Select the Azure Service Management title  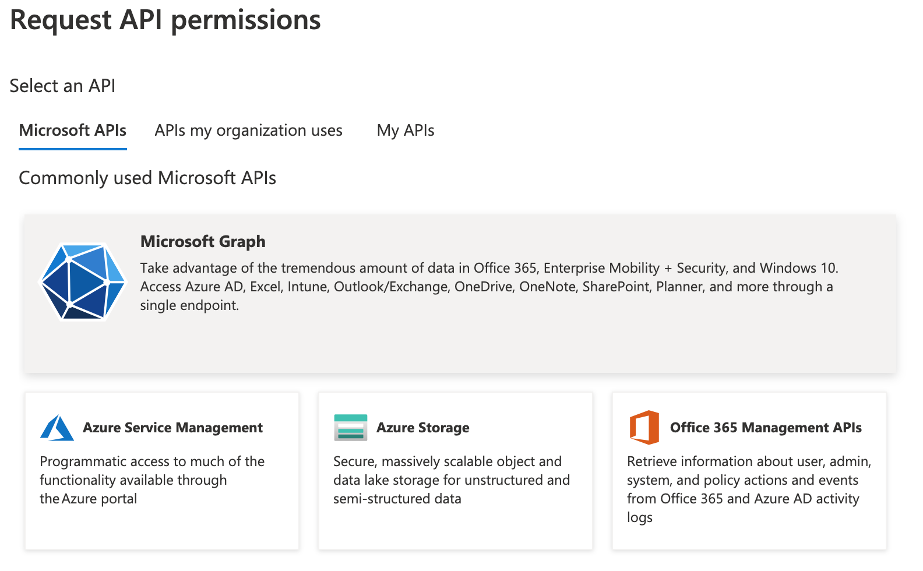coord(173,428)
